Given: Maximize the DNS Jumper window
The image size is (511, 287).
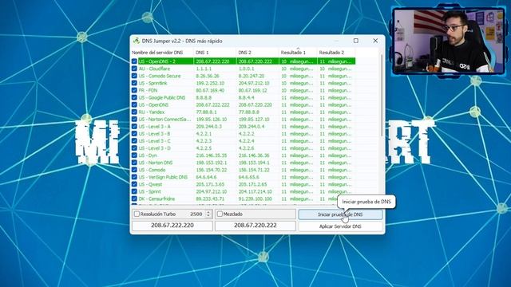Looking at the screenshot, I should point(356,41).
